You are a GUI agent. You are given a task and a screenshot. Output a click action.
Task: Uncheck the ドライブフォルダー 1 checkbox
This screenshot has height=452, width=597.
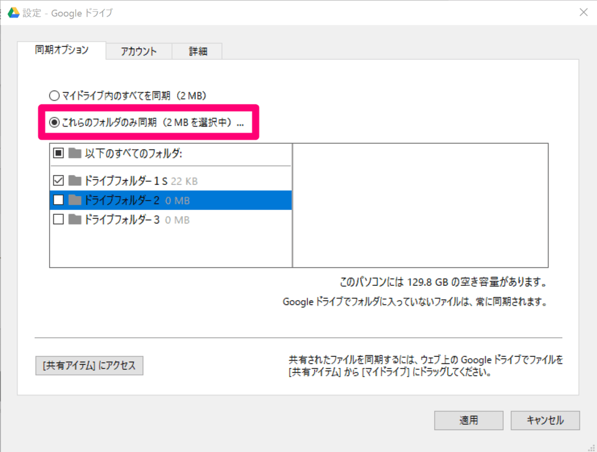58,181
